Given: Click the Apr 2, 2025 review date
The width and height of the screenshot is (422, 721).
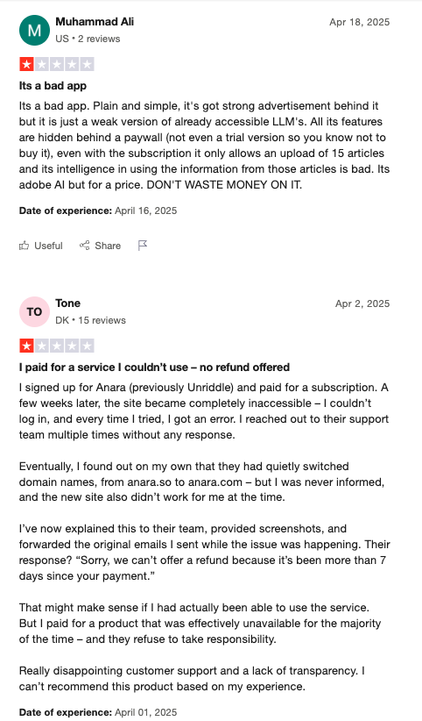Looking at the screenshot, I should tap(362, 303).
